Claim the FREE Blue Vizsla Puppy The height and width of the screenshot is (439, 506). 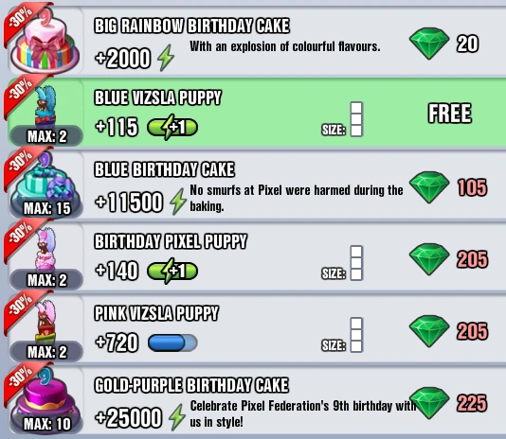coord(449,114)
